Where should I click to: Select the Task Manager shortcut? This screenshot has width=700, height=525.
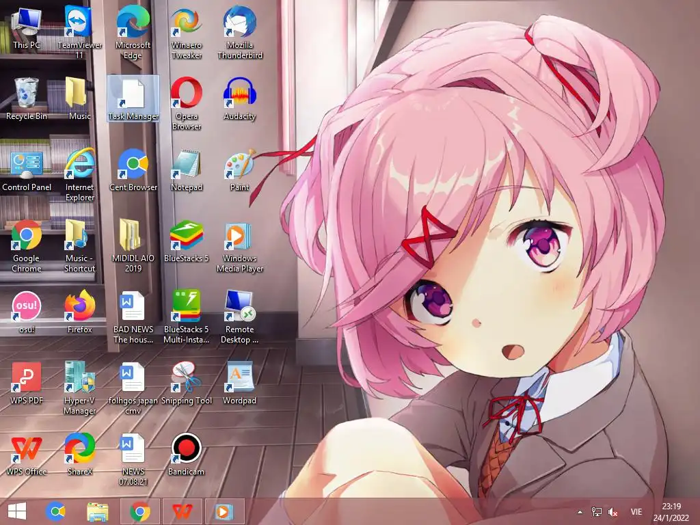(133, 98)
